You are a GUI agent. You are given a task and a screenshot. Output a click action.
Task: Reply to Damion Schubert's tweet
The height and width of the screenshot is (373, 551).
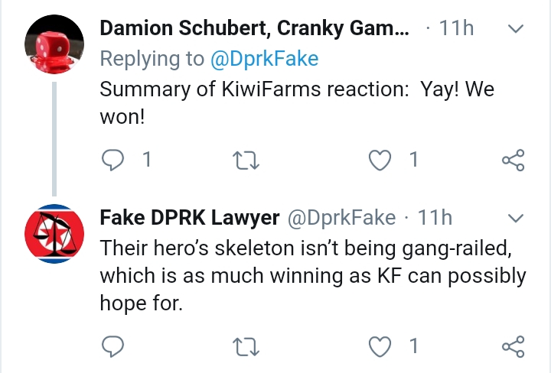click(112, 160)
